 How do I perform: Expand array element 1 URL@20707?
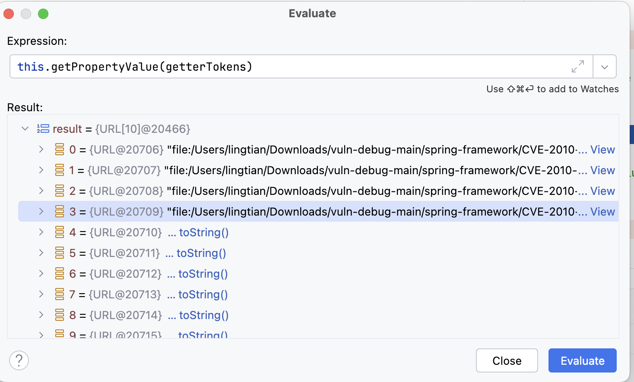pyautogui.click(x=41, y=170)
